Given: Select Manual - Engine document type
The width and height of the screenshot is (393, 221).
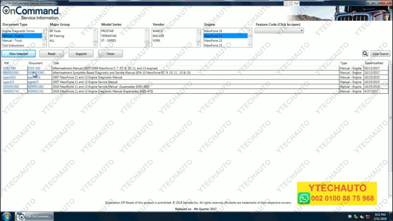Looking at the screenshot, I should point(22,36).
